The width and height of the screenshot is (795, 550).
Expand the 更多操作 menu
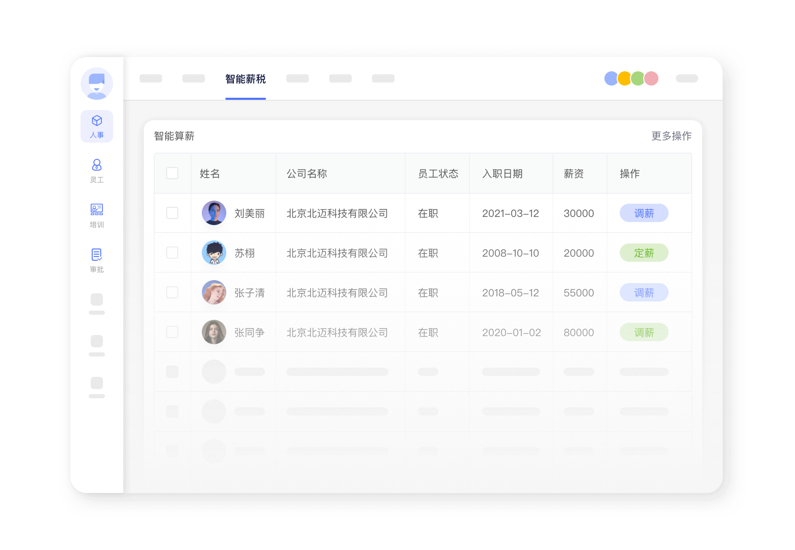[671, 136]
